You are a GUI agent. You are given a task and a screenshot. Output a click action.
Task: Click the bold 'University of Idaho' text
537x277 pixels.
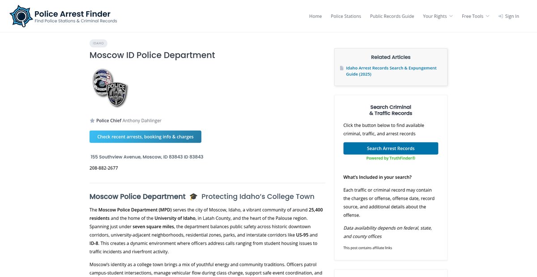[x=175, y=218]
